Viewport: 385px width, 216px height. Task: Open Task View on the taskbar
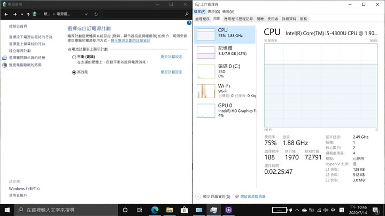(140, 210)
